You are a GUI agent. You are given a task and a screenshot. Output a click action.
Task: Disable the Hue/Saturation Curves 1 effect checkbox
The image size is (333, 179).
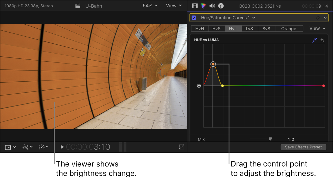(x=194, y=17)
